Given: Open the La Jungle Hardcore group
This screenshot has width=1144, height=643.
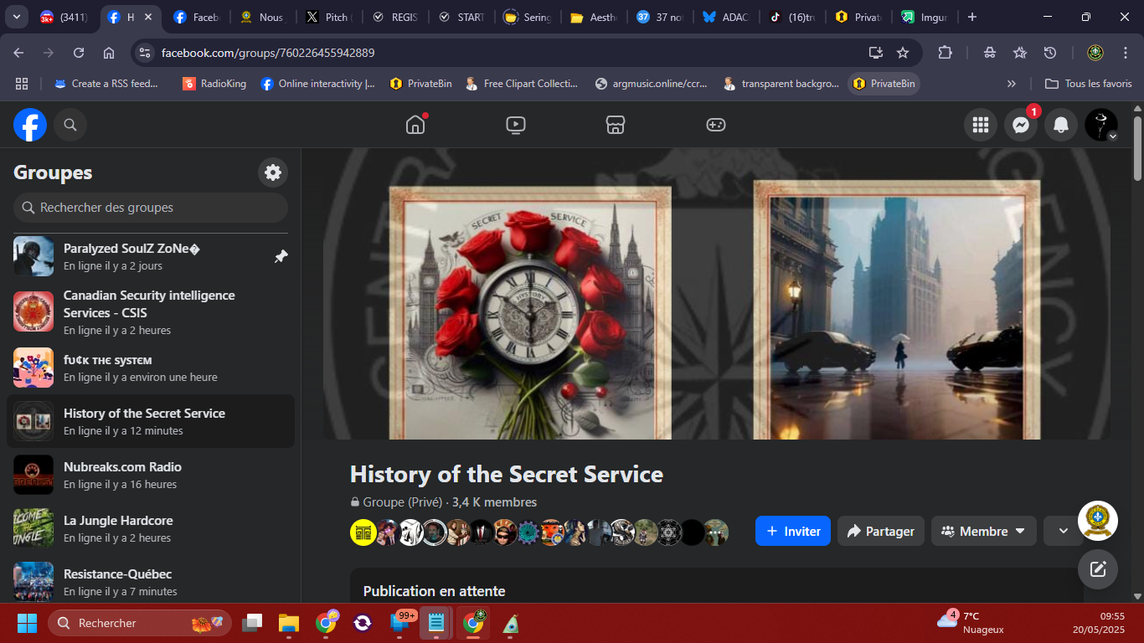Looking at the screenshot, I should click(151, 528).
